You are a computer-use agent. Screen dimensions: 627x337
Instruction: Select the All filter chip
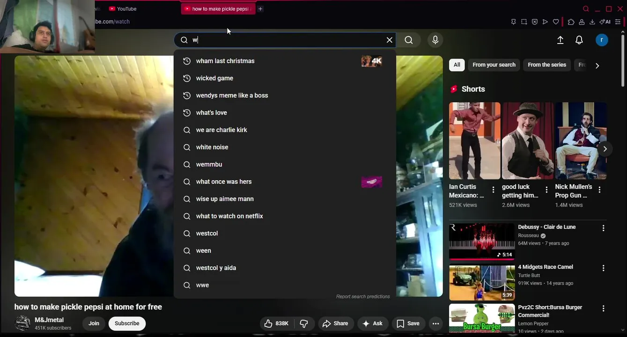(457, 65)
